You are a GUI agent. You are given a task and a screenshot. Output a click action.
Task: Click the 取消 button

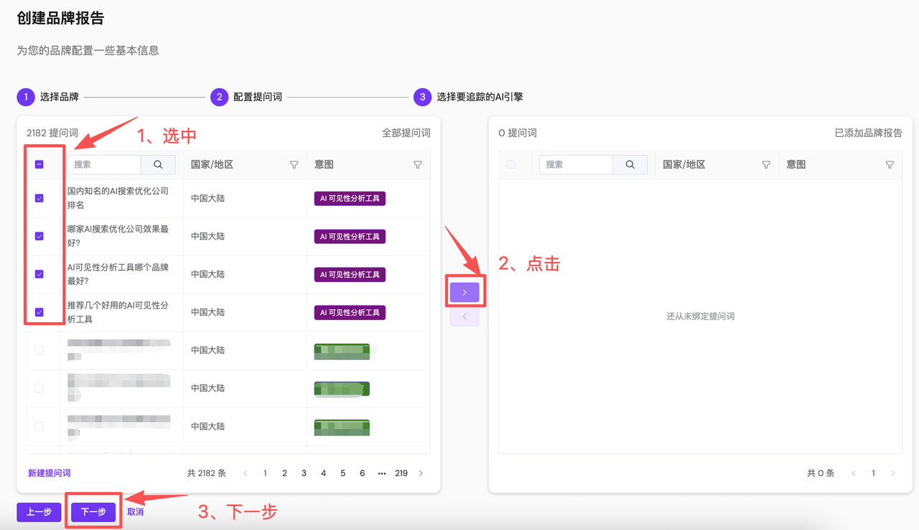click(135, 512)
